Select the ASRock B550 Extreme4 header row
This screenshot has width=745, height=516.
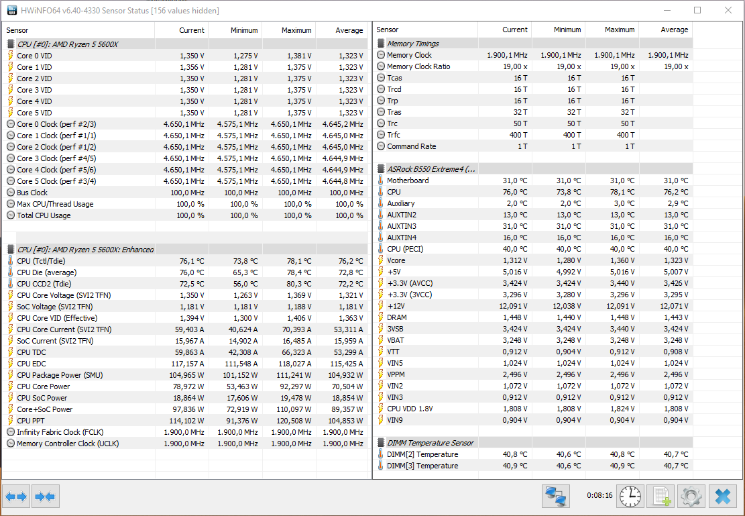(x=532, y=169)
